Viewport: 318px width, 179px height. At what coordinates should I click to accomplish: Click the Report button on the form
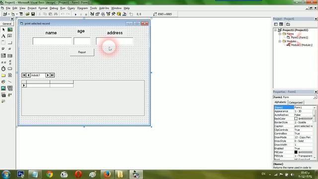(x=82, y=52)
